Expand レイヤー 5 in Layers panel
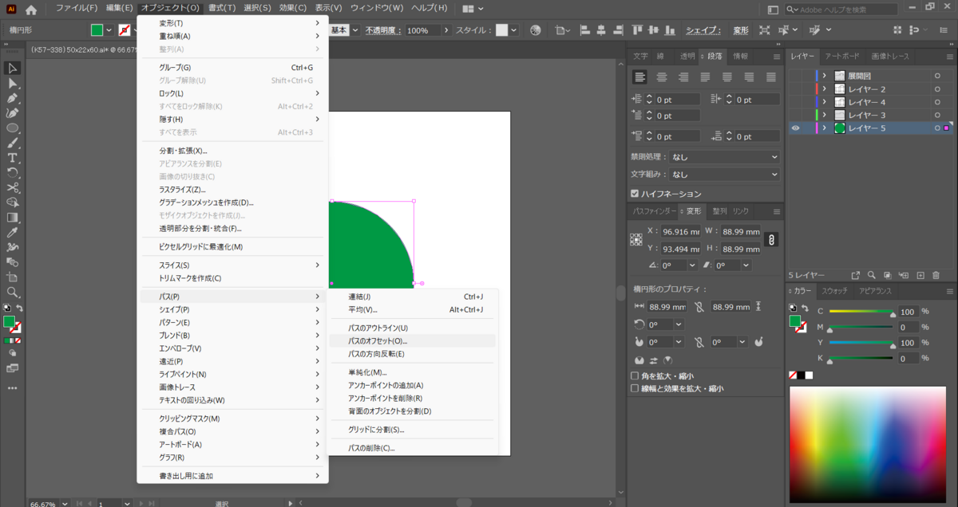Screen dimensions: 958x507 pyautogui.click(x=824, y=128)
